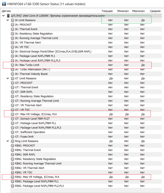Image resolution: width=164 pixels, height=193 pixels.
Task: Click the icon beside GT: Fuses limit
Action: 13,137
